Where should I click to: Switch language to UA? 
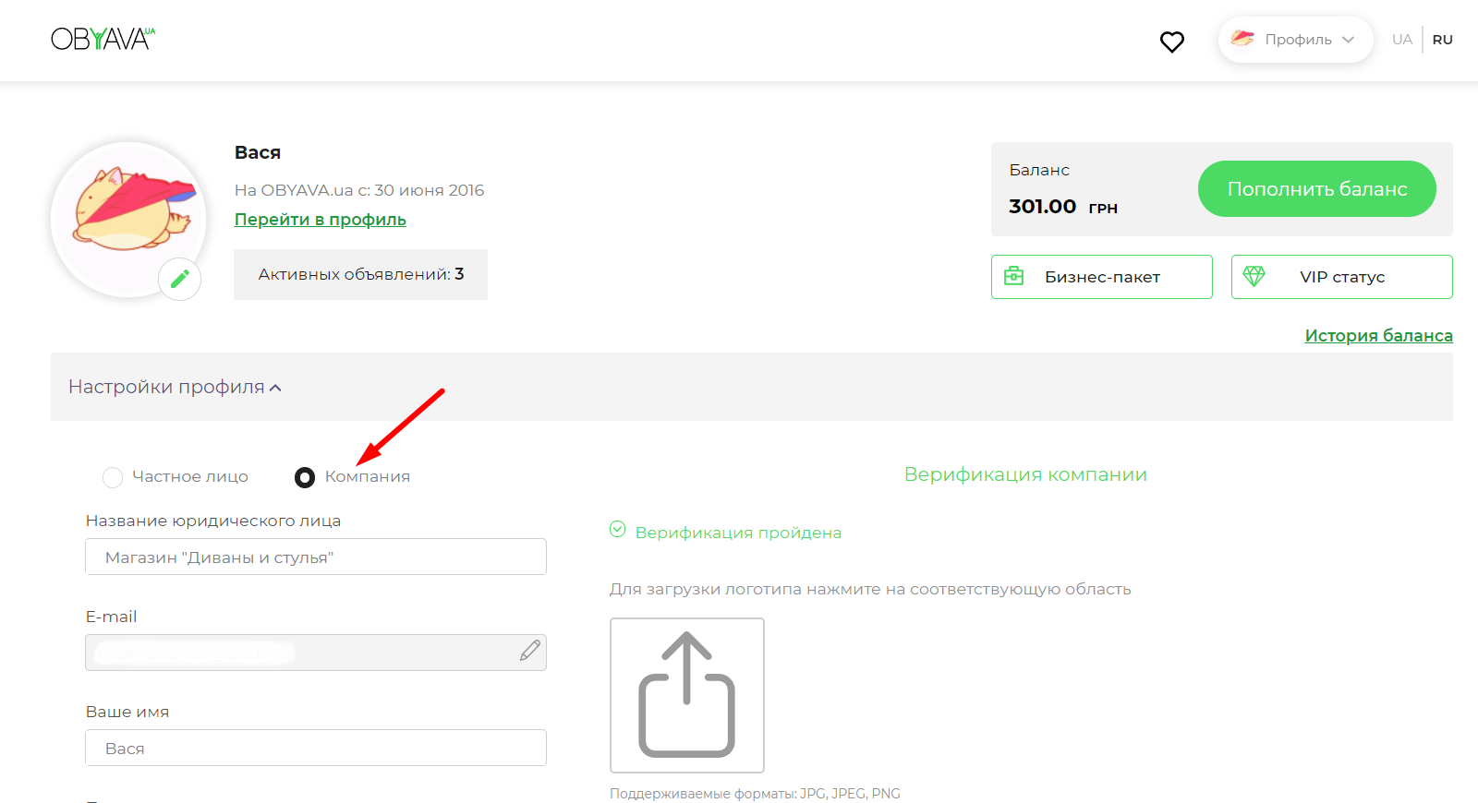(x=1401, y=40)
